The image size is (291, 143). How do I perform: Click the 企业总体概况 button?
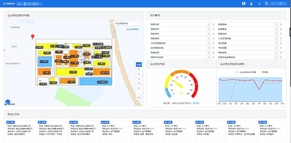[x=133, y=29]
